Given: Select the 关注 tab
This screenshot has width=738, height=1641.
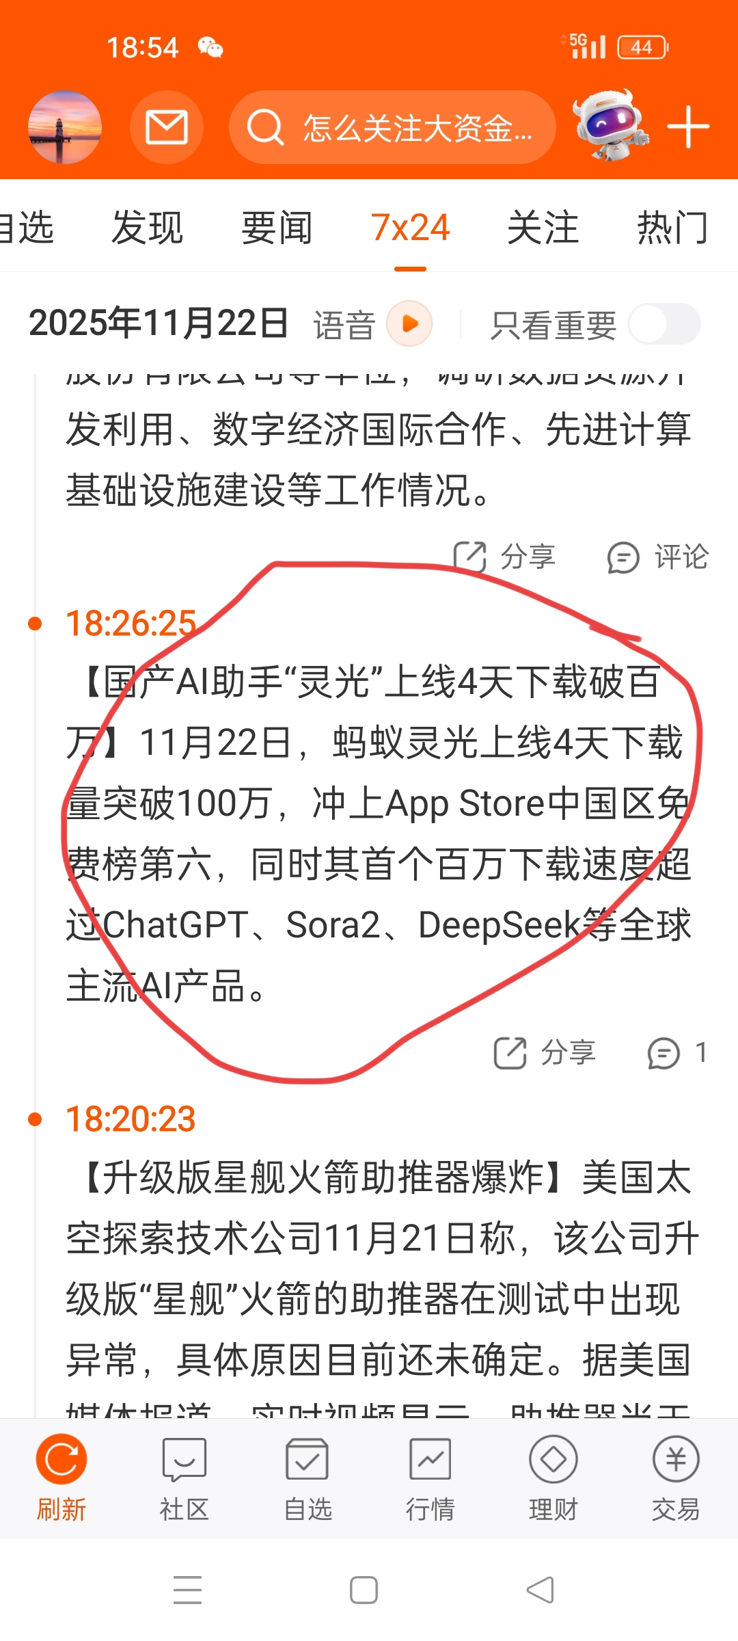Looking at the screenshot, I should coord(543,228).
